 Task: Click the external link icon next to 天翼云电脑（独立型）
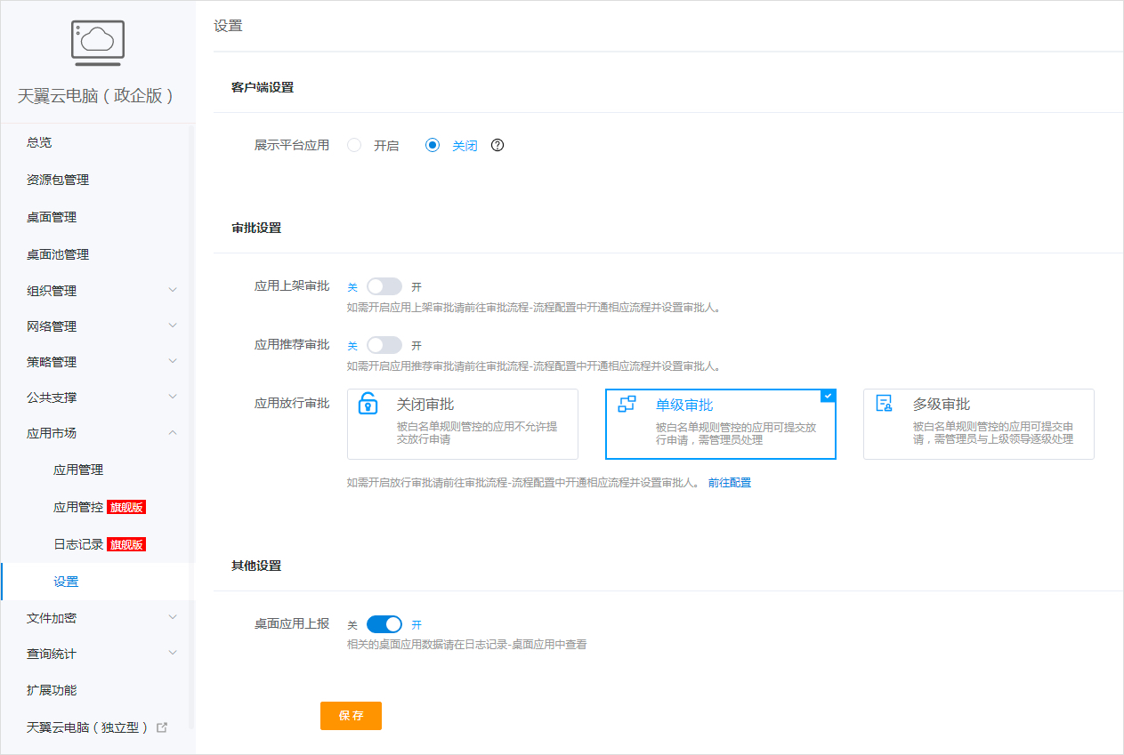coord(161,727)
